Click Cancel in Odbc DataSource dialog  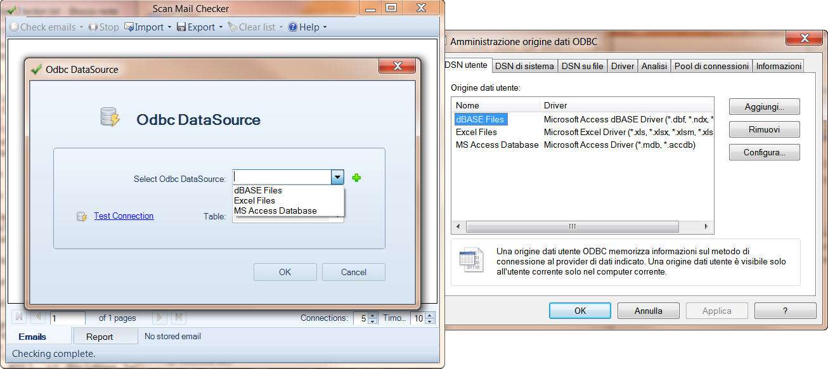click(354, 272)
